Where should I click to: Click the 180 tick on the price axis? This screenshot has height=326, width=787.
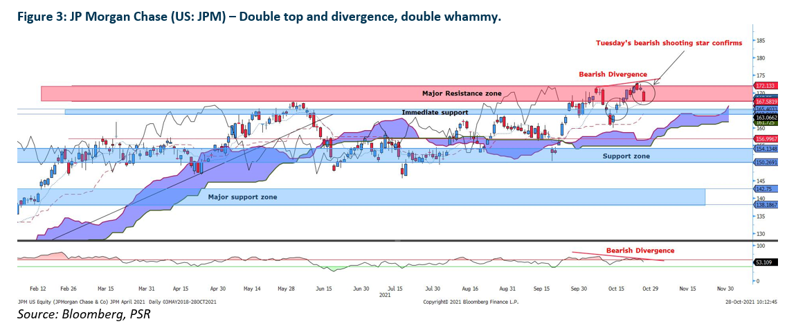click(761, 57)
